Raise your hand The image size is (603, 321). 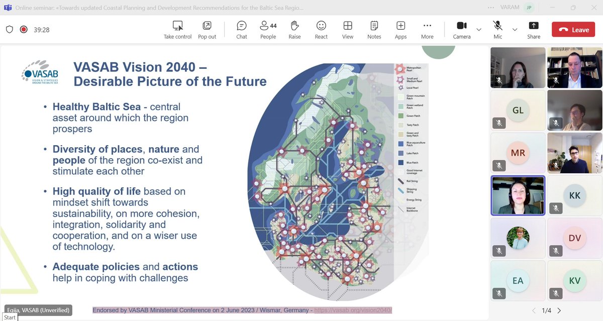pos(295,30)
